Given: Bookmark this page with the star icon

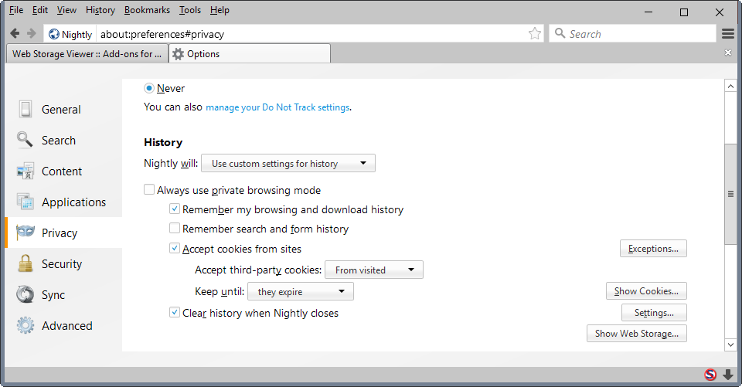Looking at the screenshot, I should [x=535, y=33].
